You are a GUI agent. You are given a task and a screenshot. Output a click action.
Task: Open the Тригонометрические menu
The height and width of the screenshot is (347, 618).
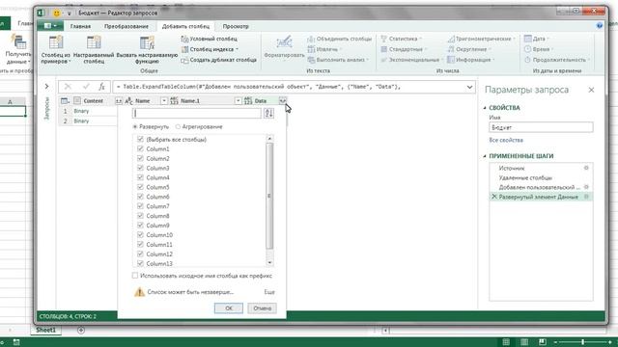tap(481, 39)
